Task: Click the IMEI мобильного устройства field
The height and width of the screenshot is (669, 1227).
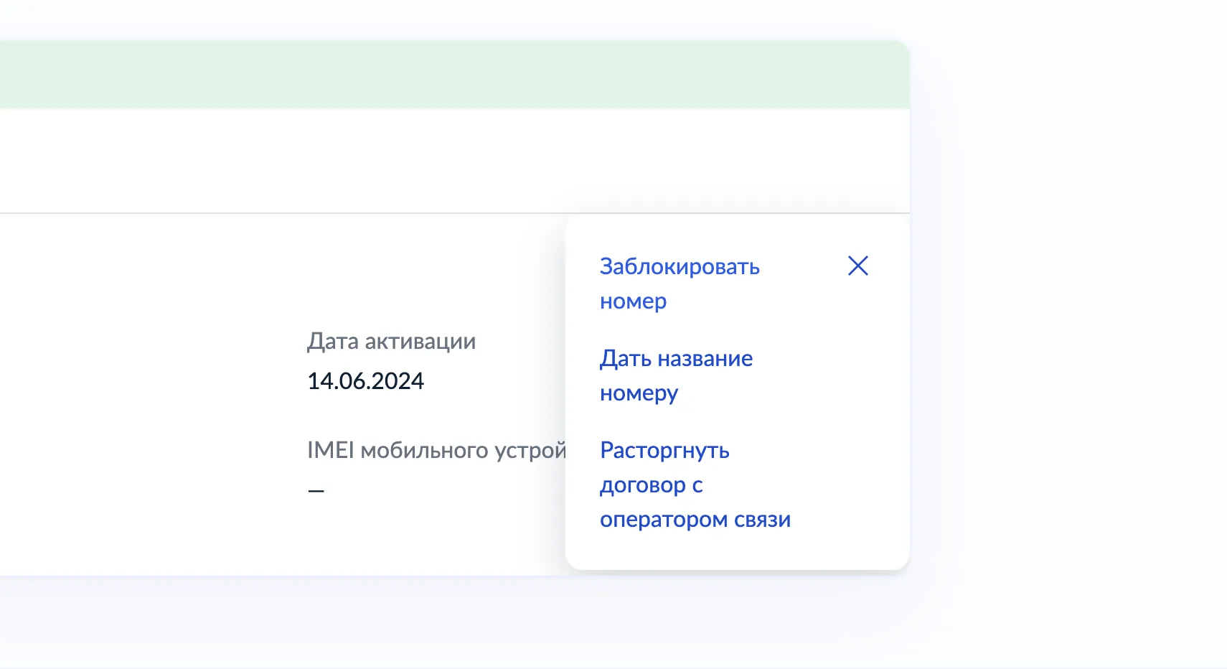Action: click(x=438, y=452)
